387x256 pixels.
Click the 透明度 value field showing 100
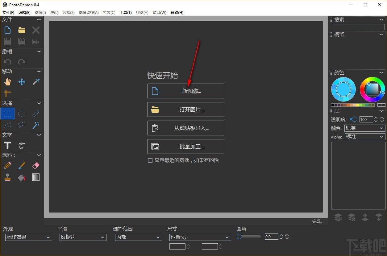click(366, 119)
